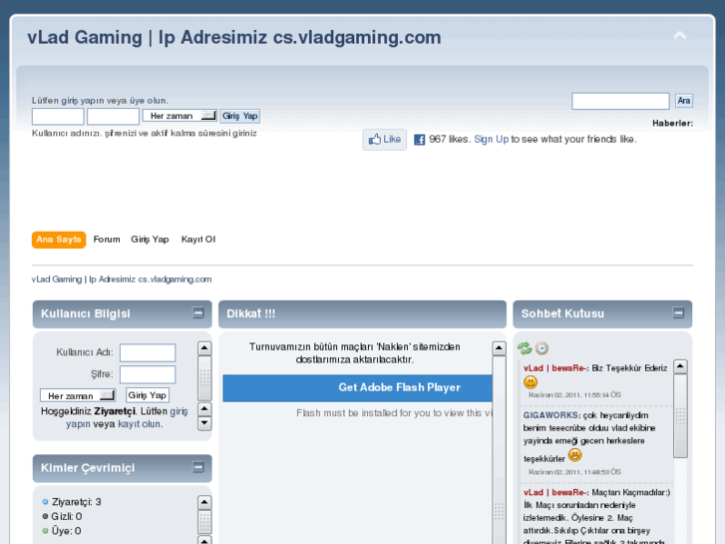Screen dimensions: 725x544
Task: Collapse the Kullanıcı Bilgisi panel
Action: (197, 313)
